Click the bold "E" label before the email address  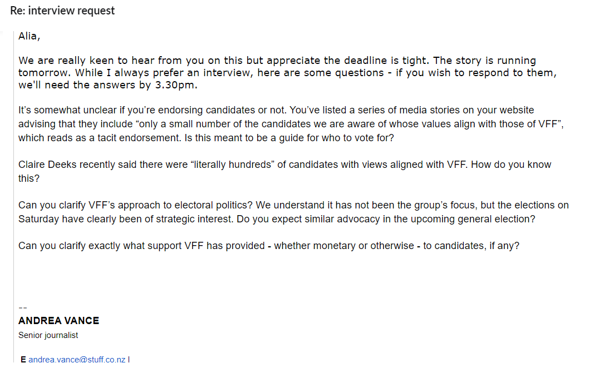coord(23,360)
